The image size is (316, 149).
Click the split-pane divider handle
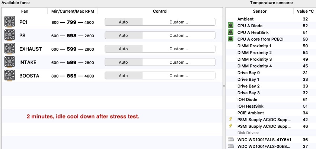(x=224, y=86)
